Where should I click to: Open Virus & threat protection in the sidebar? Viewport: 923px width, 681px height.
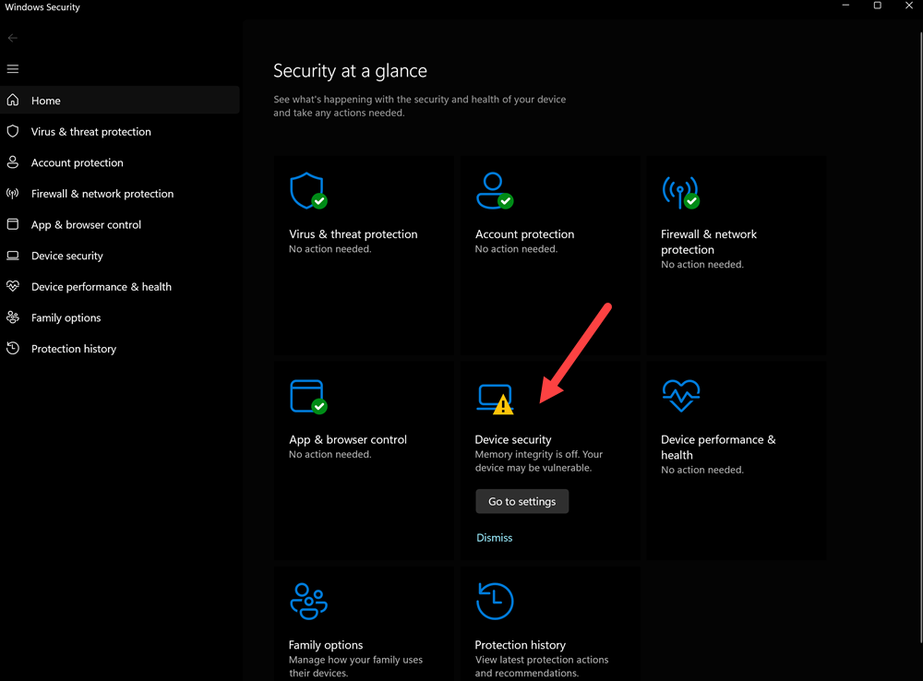point(90,132)
